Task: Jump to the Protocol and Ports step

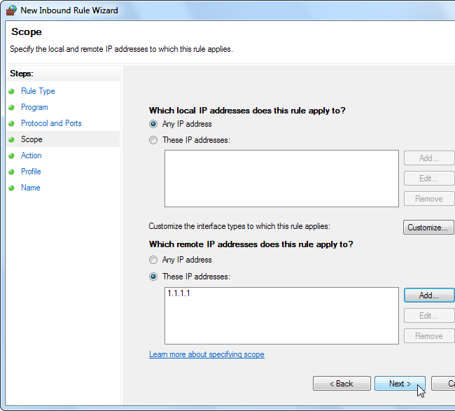Action: click(x=51, y=123)
